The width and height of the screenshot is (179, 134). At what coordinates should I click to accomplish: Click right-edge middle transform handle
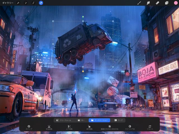click(113, 44)
